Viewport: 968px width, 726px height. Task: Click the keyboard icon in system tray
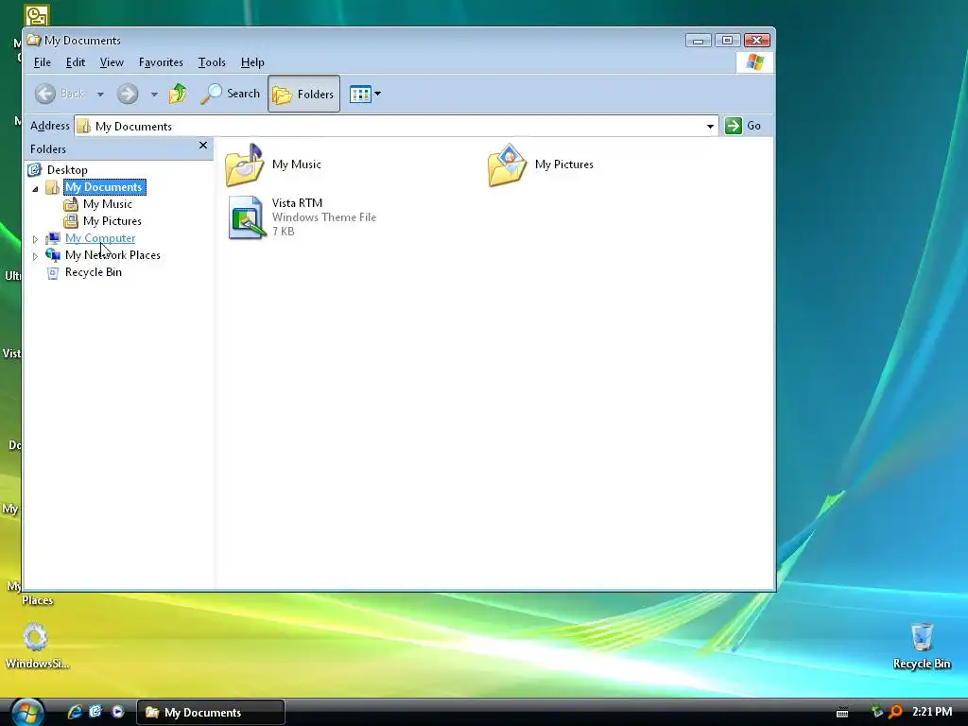(842, 713)
